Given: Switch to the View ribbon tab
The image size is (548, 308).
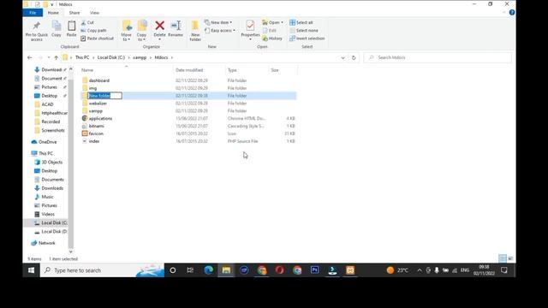Looking at the screenshot, I should tap(94, 13).
